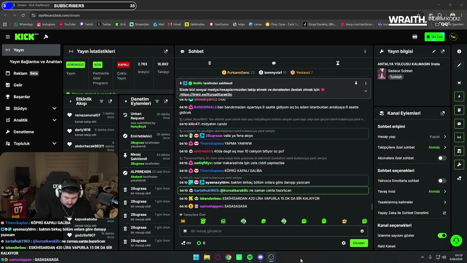The height and width of the screenshot is (263, 467).
Task: Open the Sohbet panel three-dot menu
Action: tap(365, 52)
